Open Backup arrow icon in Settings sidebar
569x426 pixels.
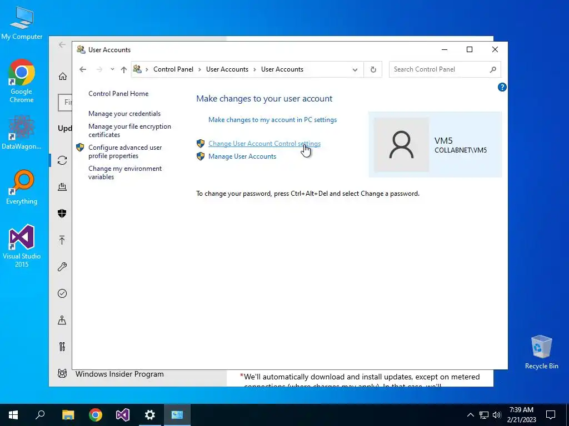coord(62,240)
